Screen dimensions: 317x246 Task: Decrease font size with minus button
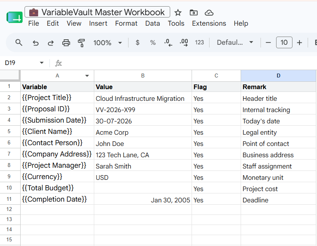click(268, 42)
